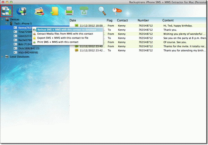Select the Gion contact in the tree
The width and height of the screenshot is (208, 145).
25,36
